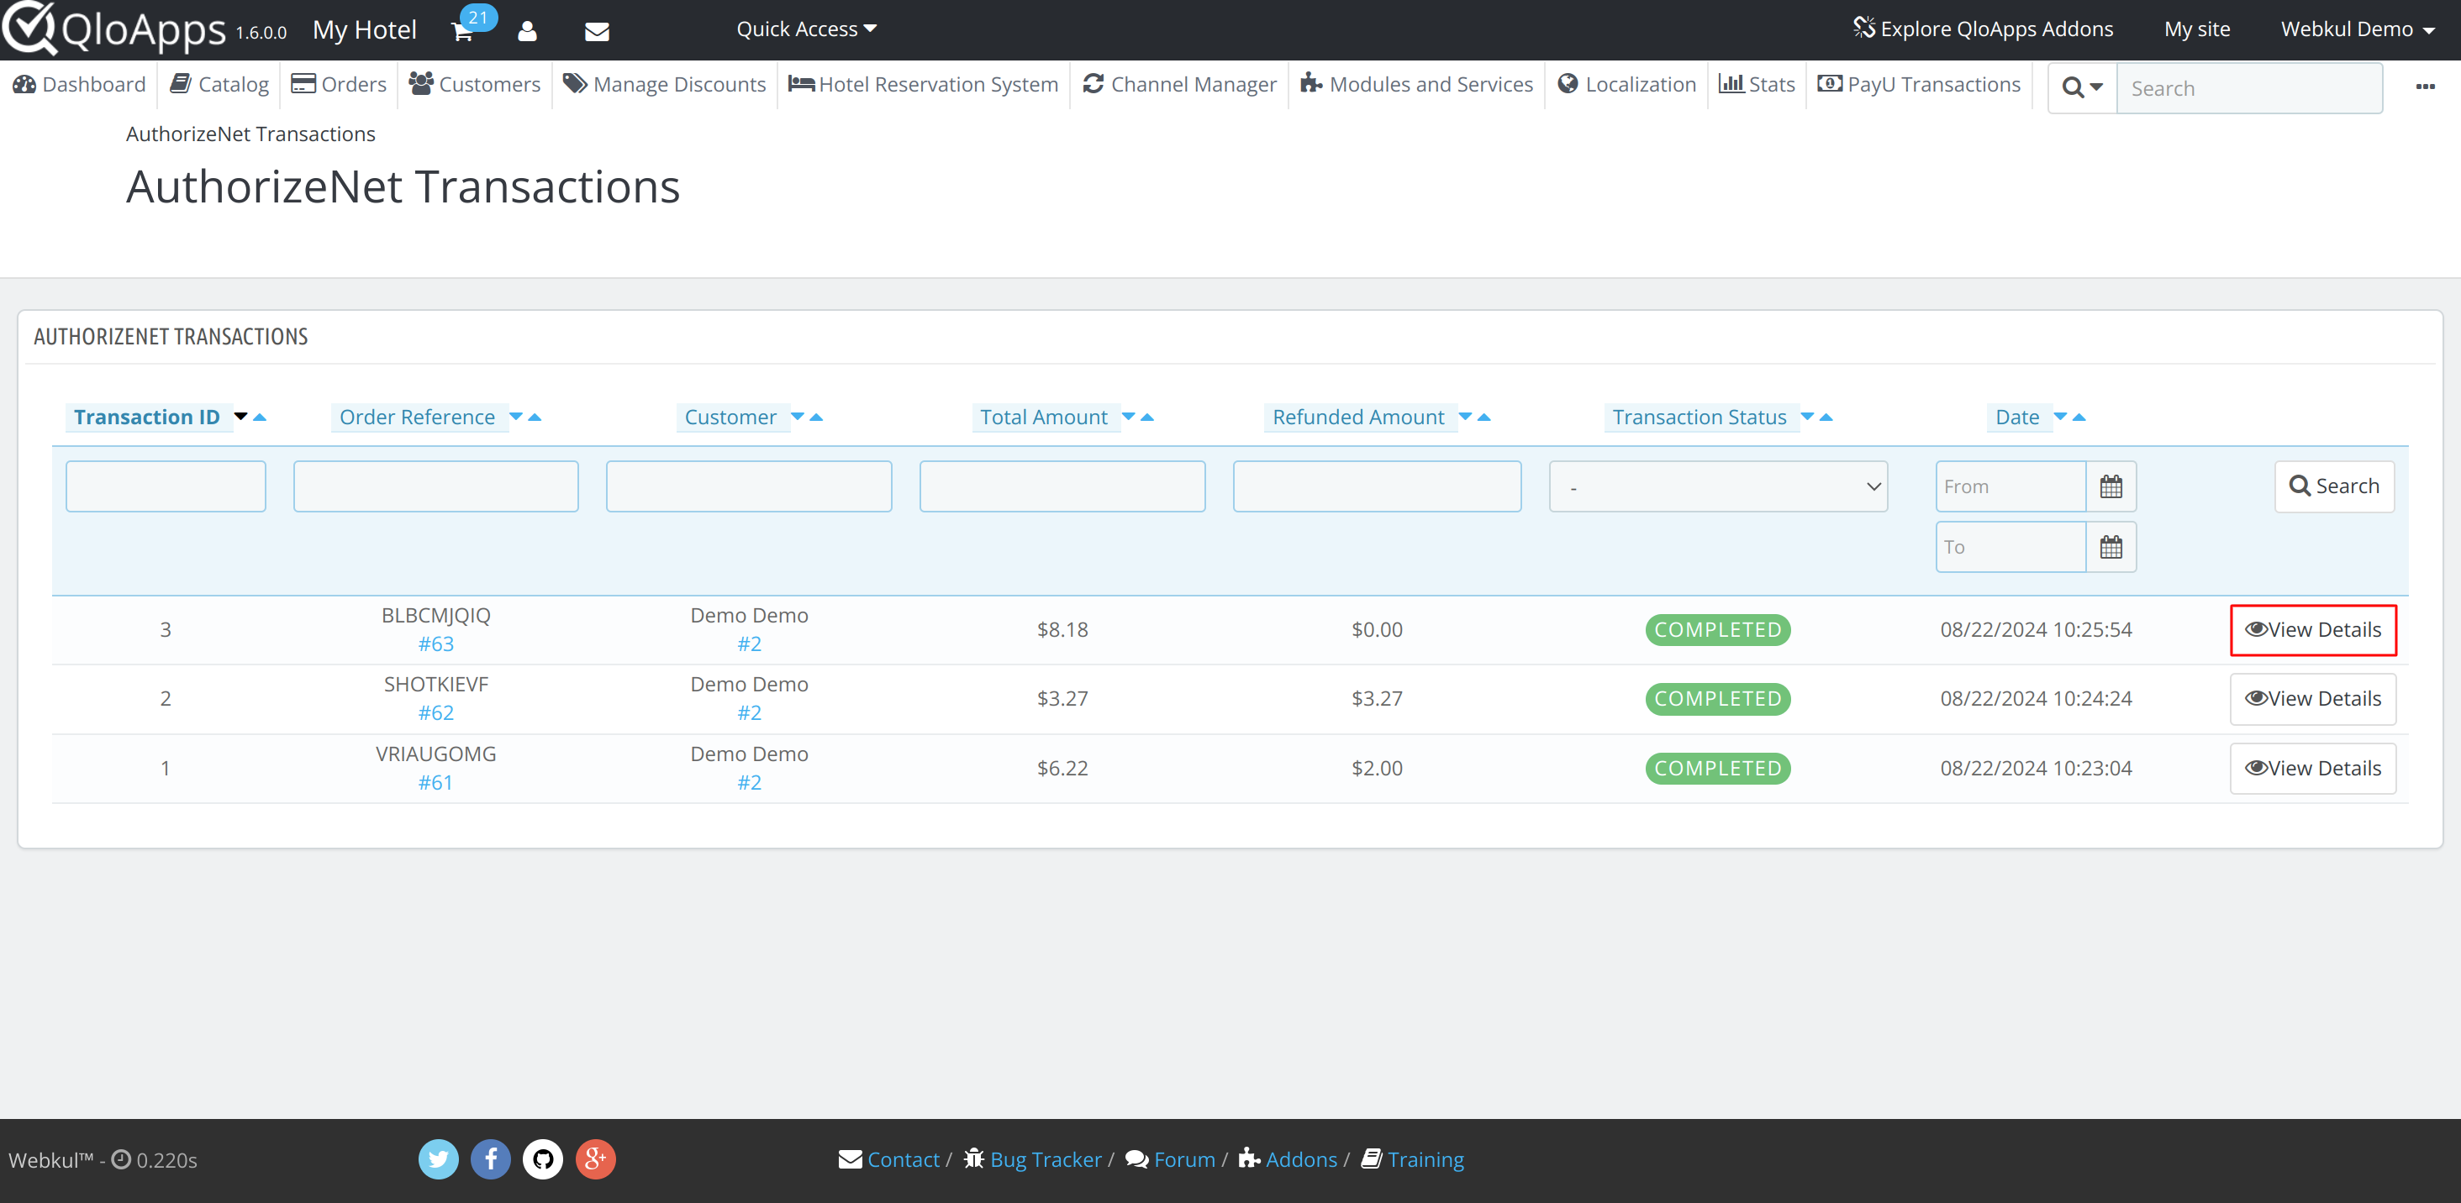Click the customer user icon in header
This screenshot has height=1203, width=2461.
click(526, 32)
